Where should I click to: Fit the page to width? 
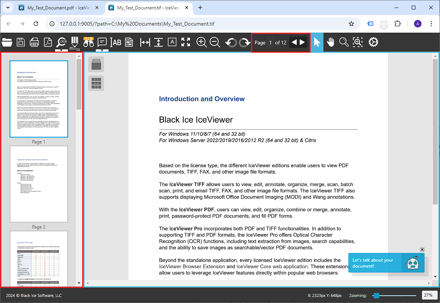[145, 42]
